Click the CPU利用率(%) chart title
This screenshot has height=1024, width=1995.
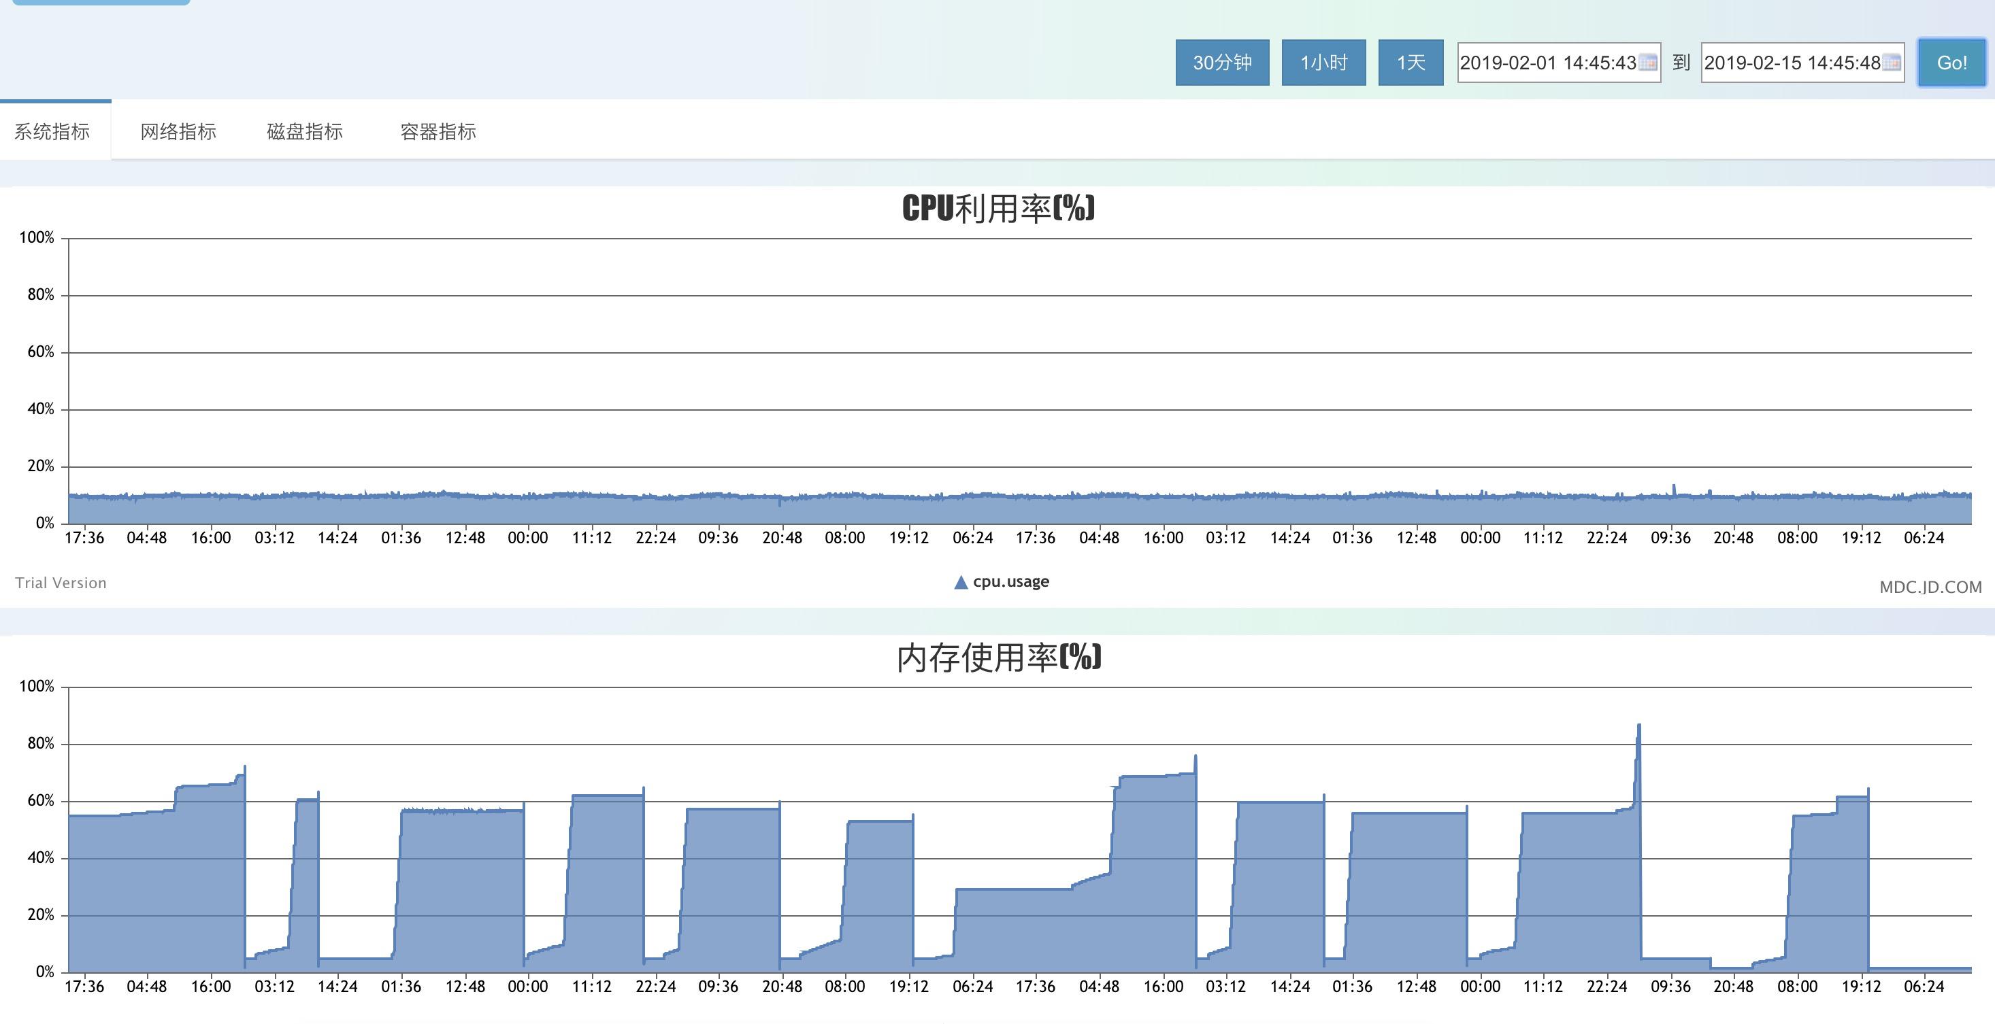(998, 208)
